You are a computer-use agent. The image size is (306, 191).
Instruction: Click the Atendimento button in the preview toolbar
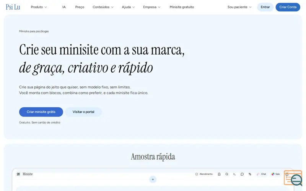point(204,174)
